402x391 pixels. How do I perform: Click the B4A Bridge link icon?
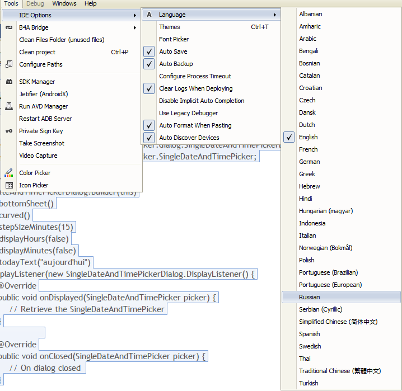click(x=9, y=27)
